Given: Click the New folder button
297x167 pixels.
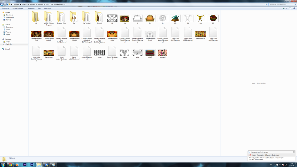Looking at the screenshot, I should (x=48, y=8).
